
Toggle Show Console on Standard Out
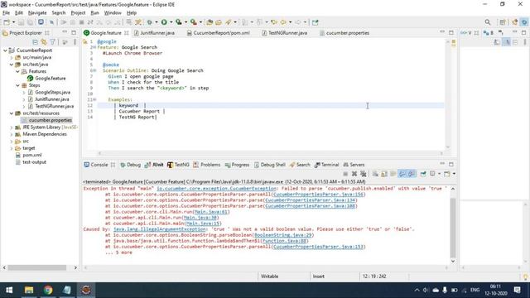tap(402, 174)
